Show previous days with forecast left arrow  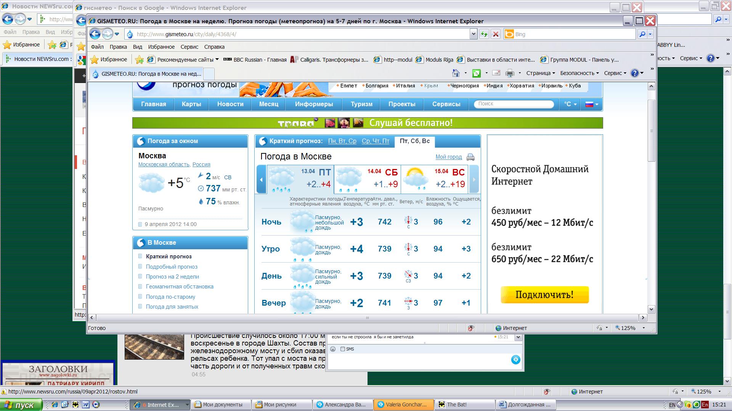point(262,179)
